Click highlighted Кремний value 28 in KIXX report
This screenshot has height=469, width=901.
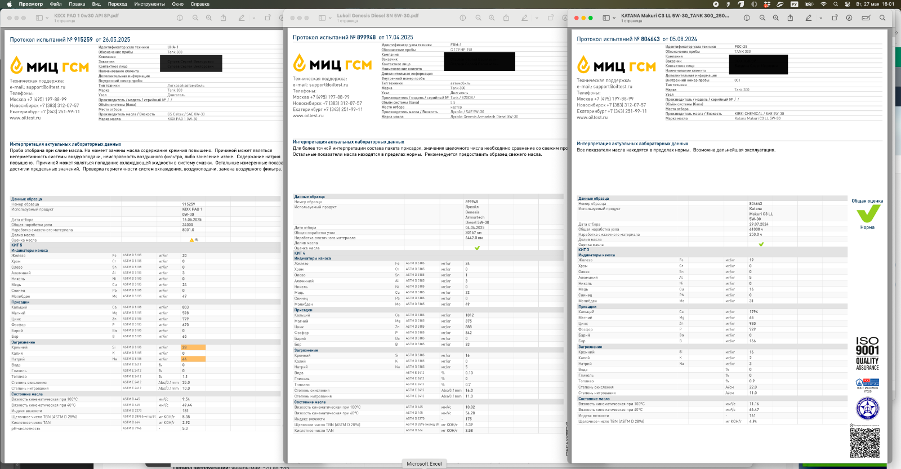(193, 347)
